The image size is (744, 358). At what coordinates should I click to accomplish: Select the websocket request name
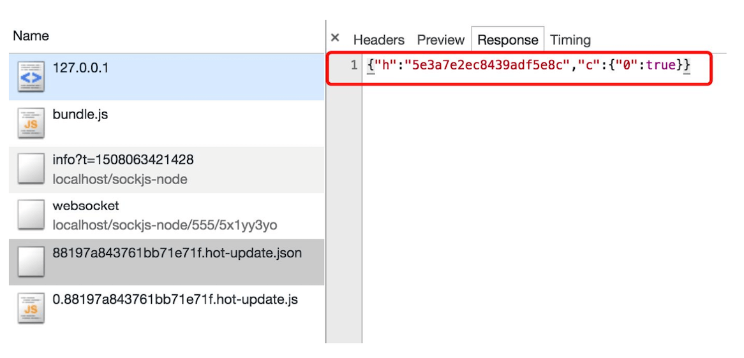[86, 206]
